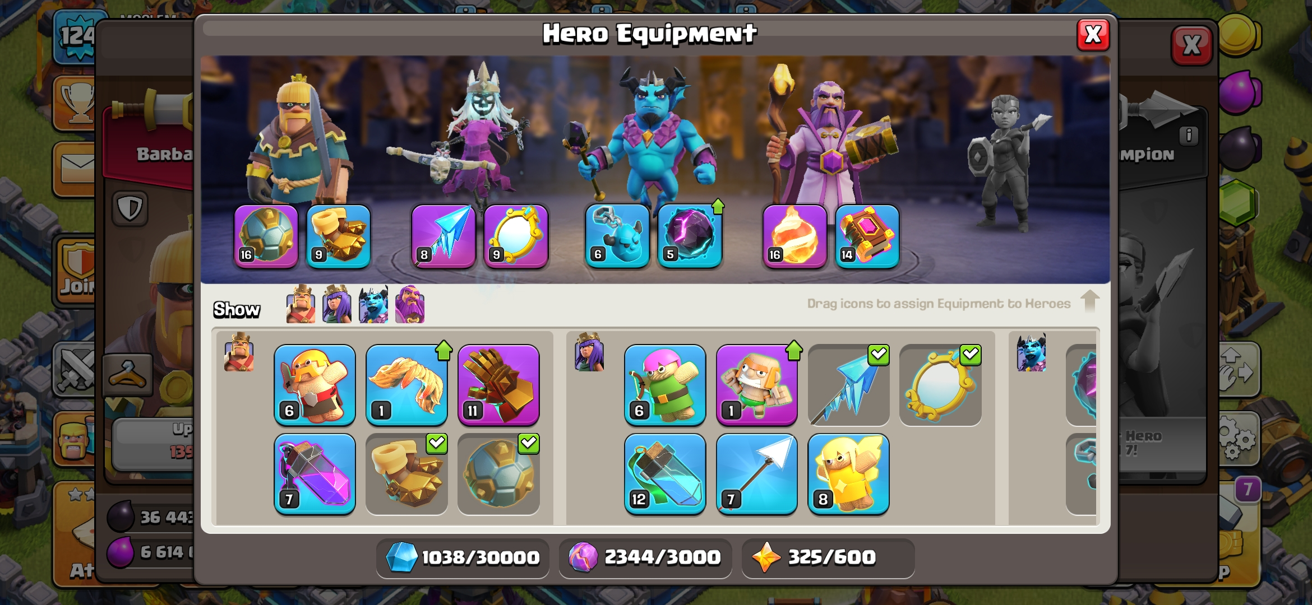Show only Barbarian King equipment filter

[x=301, y=304]
